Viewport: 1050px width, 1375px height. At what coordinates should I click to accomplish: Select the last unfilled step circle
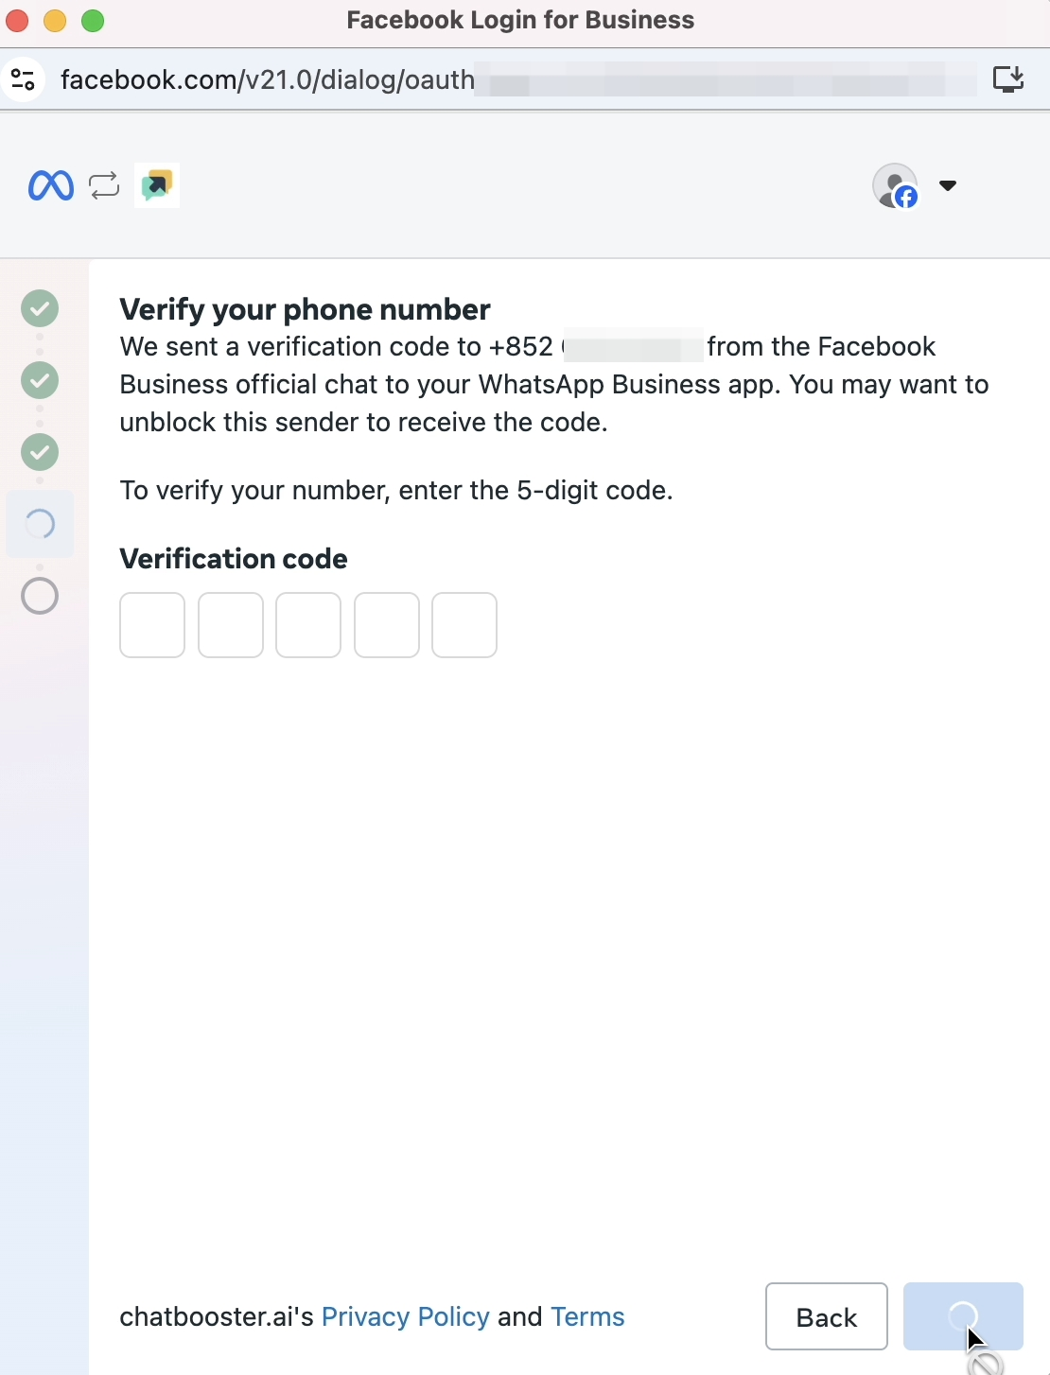coord(40,596)
